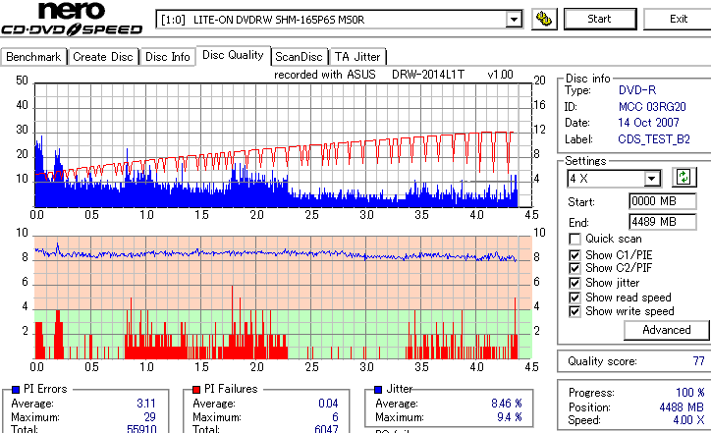This screenshot has height=433, width=711.
Task: Click the Progress value 100 %
Action: pyautogui.click(x=690, y=393)
